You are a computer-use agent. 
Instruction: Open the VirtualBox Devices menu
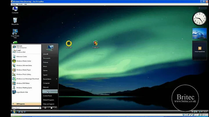pos(20,4)
